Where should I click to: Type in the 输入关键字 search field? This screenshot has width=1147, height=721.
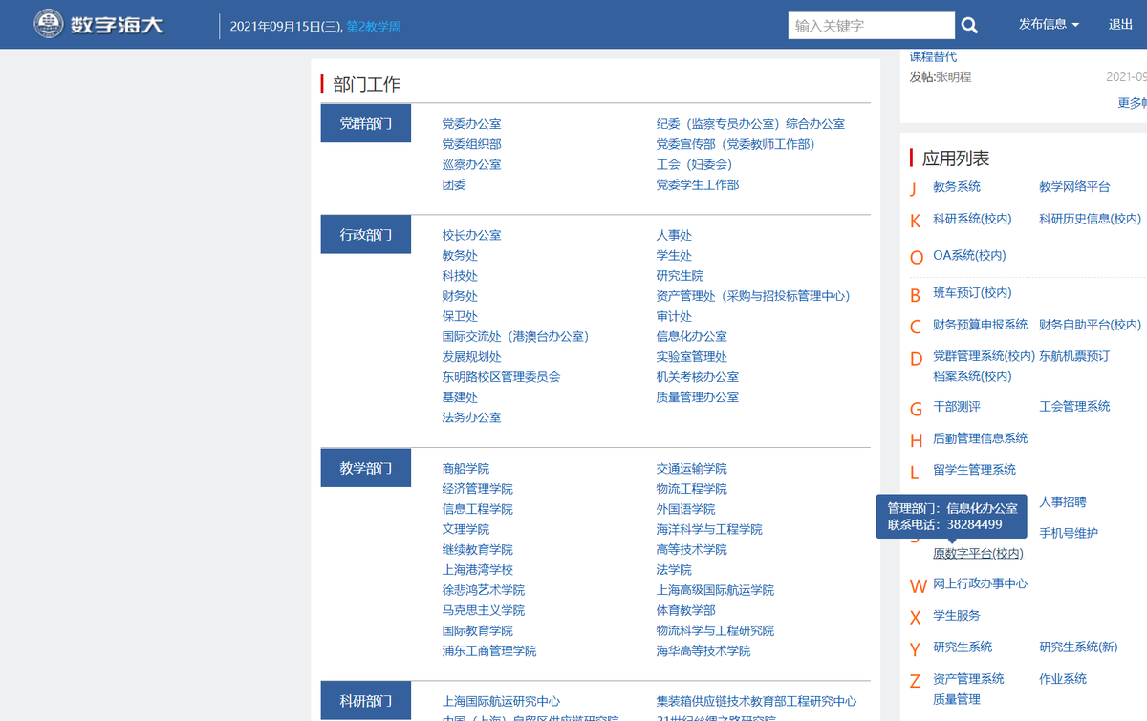tap(872, 26)
